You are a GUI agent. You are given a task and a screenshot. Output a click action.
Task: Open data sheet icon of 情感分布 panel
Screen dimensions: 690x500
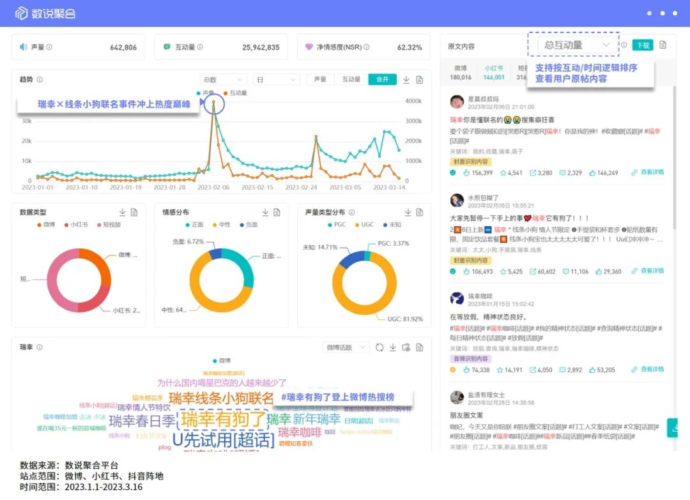[277, 213]
